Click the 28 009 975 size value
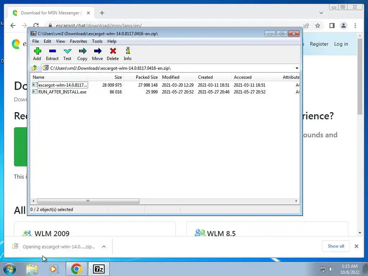The height and width of the screenshot is (276, 368). pyautogui.click(x=112, y=85)
